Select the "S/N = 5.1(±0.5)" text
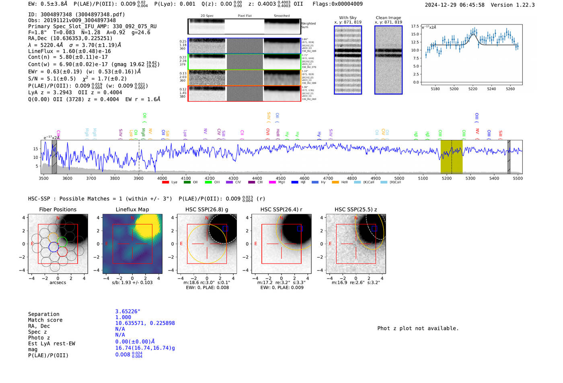 point(52,79)
